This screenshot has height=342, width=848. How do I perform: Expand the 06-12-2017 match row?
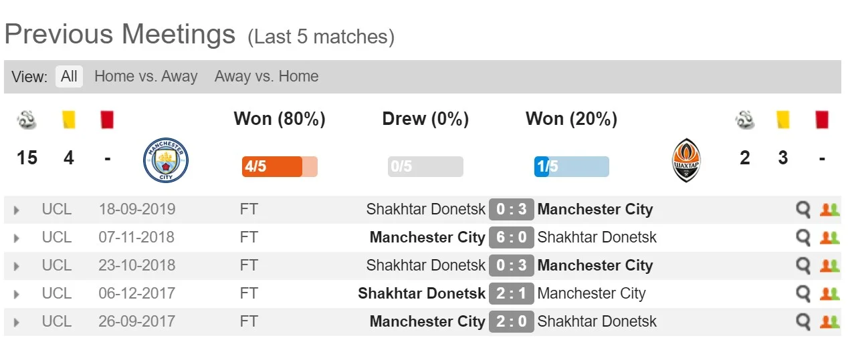click(x=17, y=295)
